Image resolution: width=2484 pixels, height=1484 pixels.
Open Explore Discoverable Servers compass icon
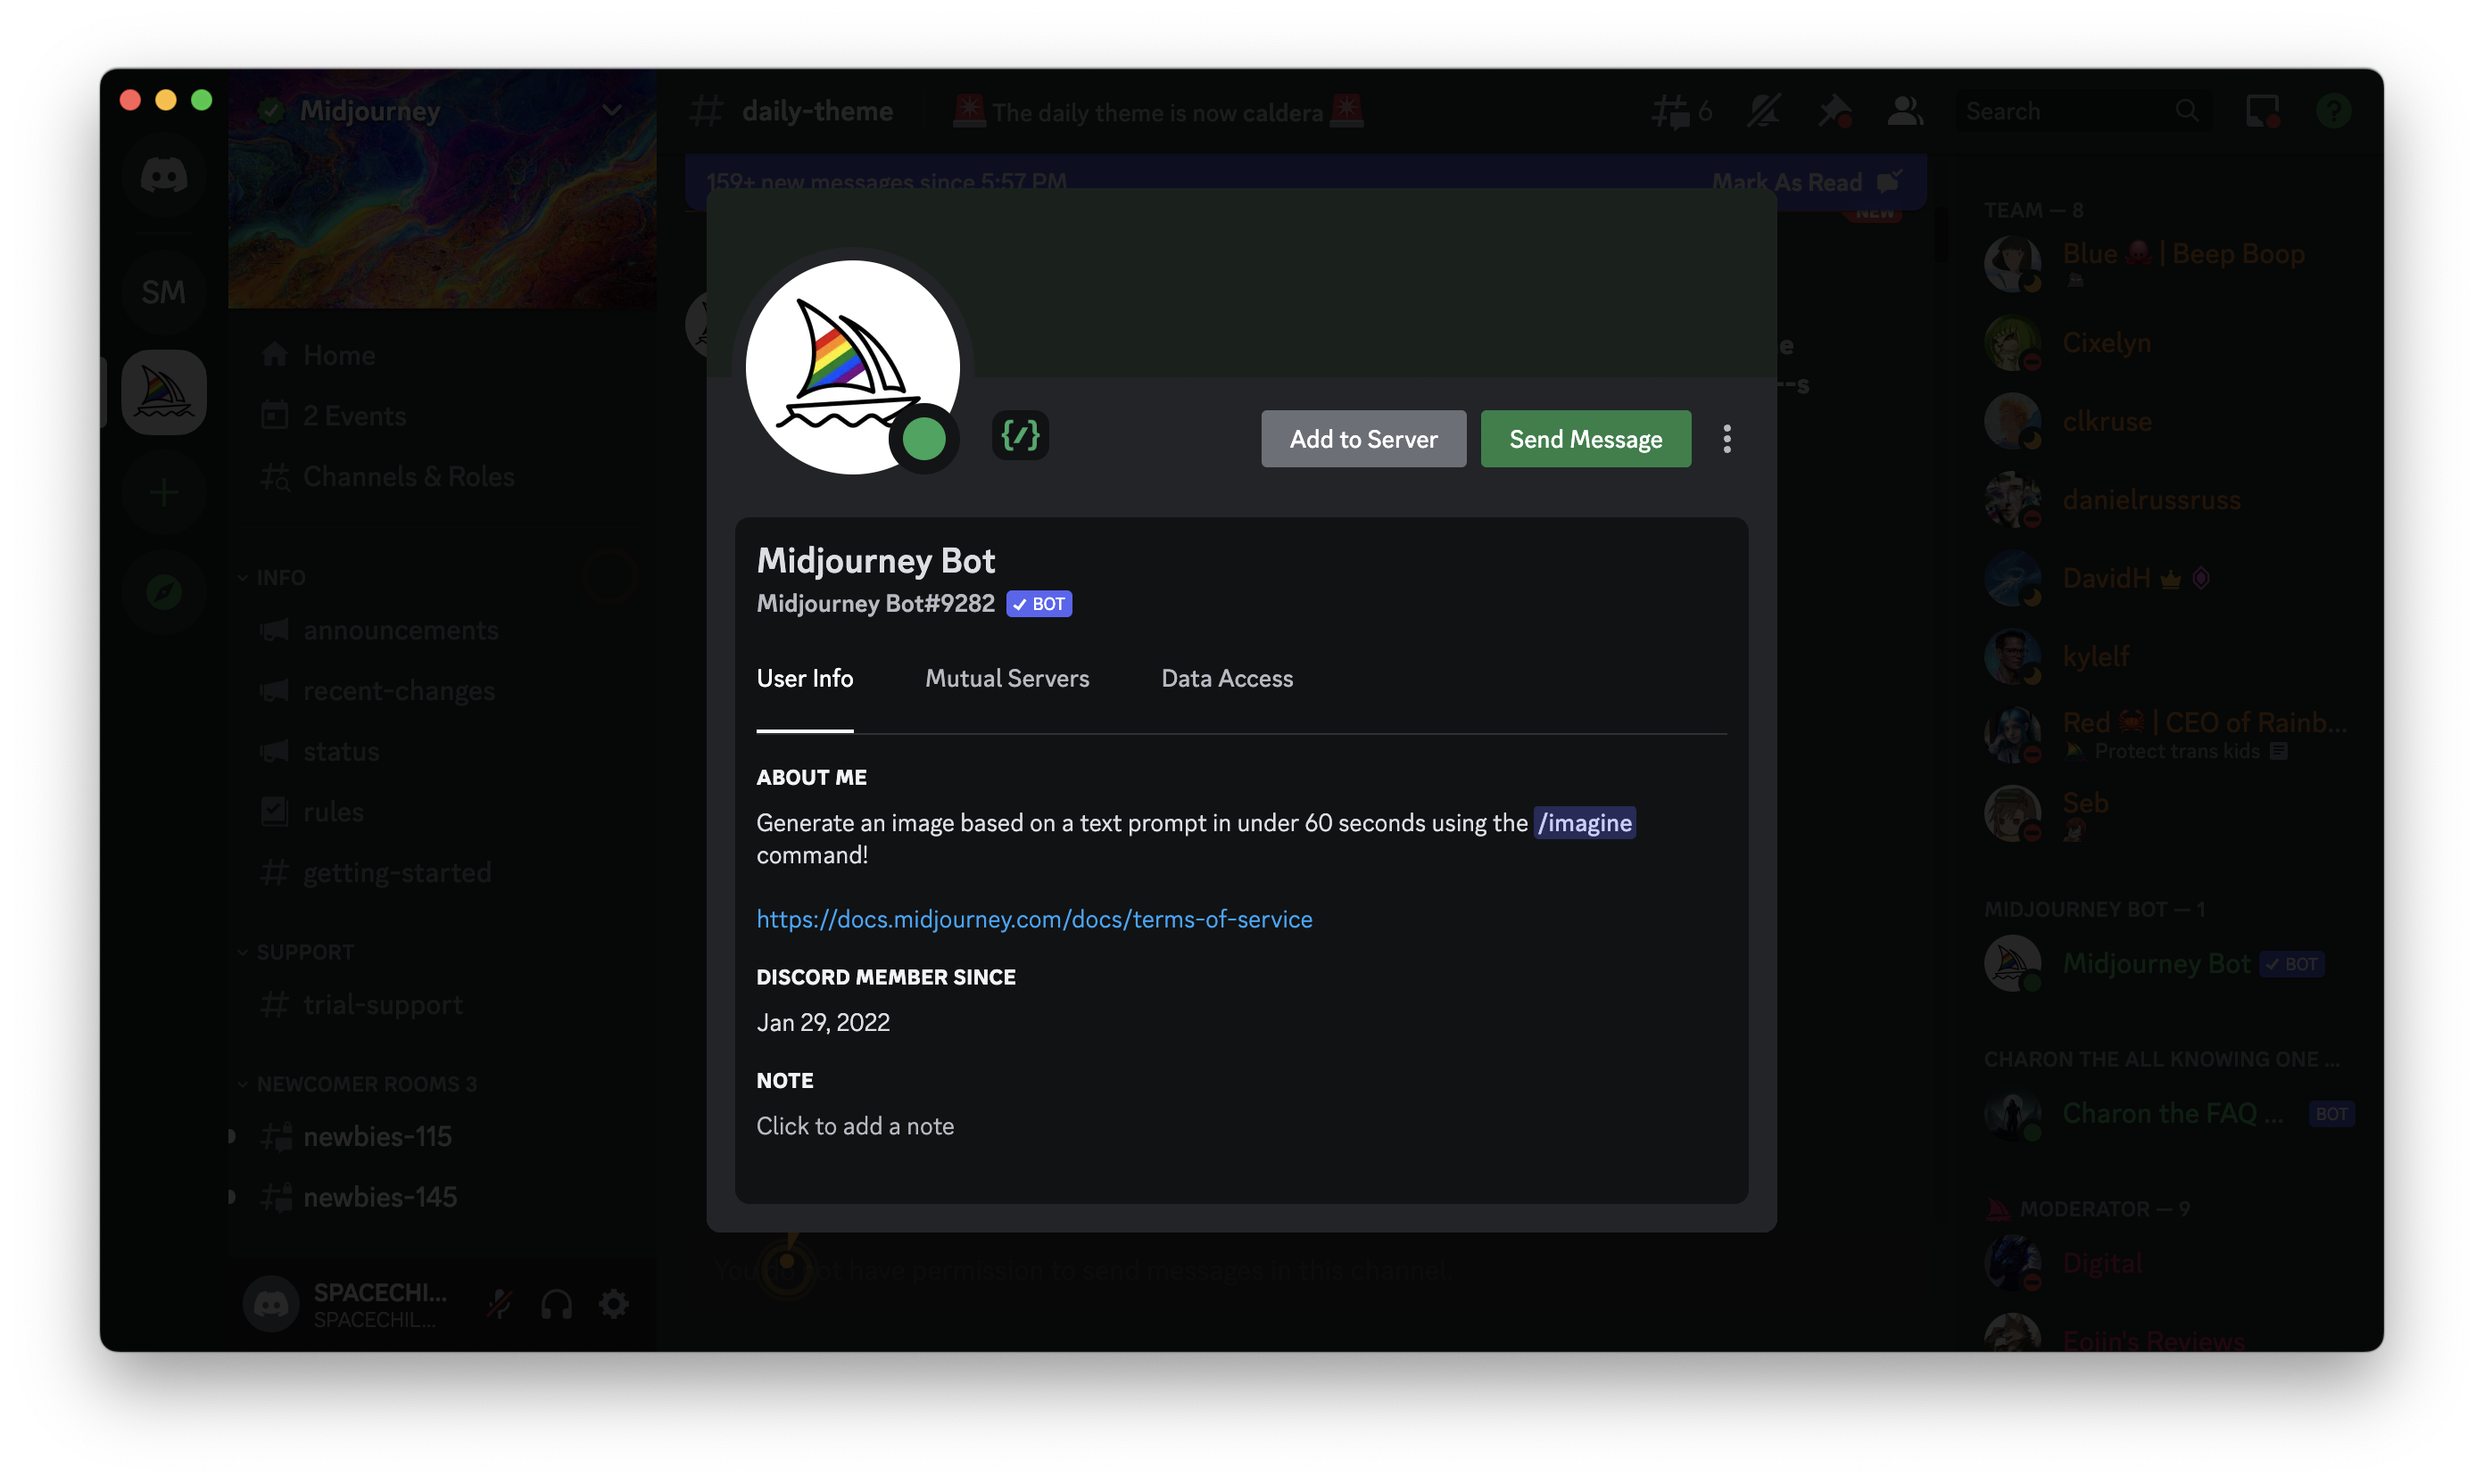[x=164, y=592]
